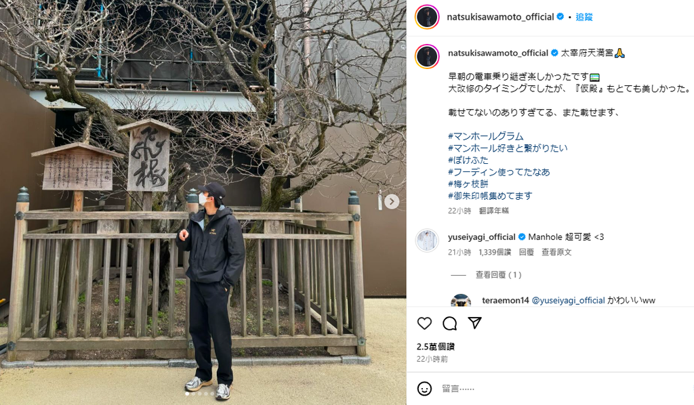The height and width of the screenshot is (405, 694).
Task: Reply to yuseiyagi_official comment with 回覆
Action: click(526, 252)
